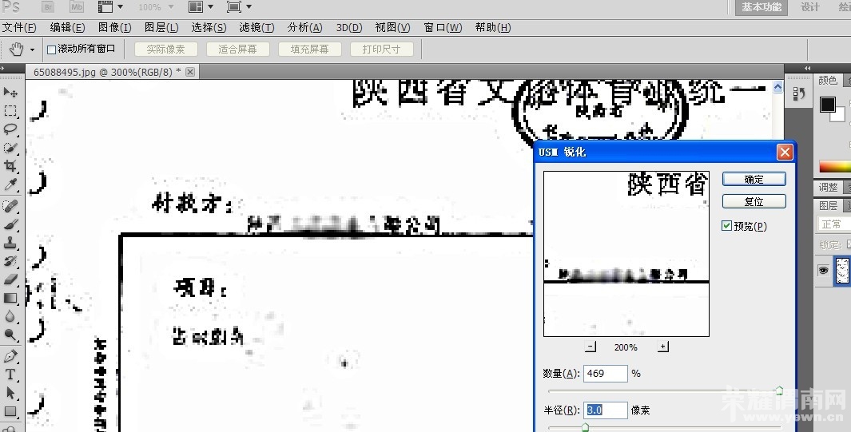Hide the layer using eye icon
Screen dimensions: 851x432
click(x=823, y=271)
